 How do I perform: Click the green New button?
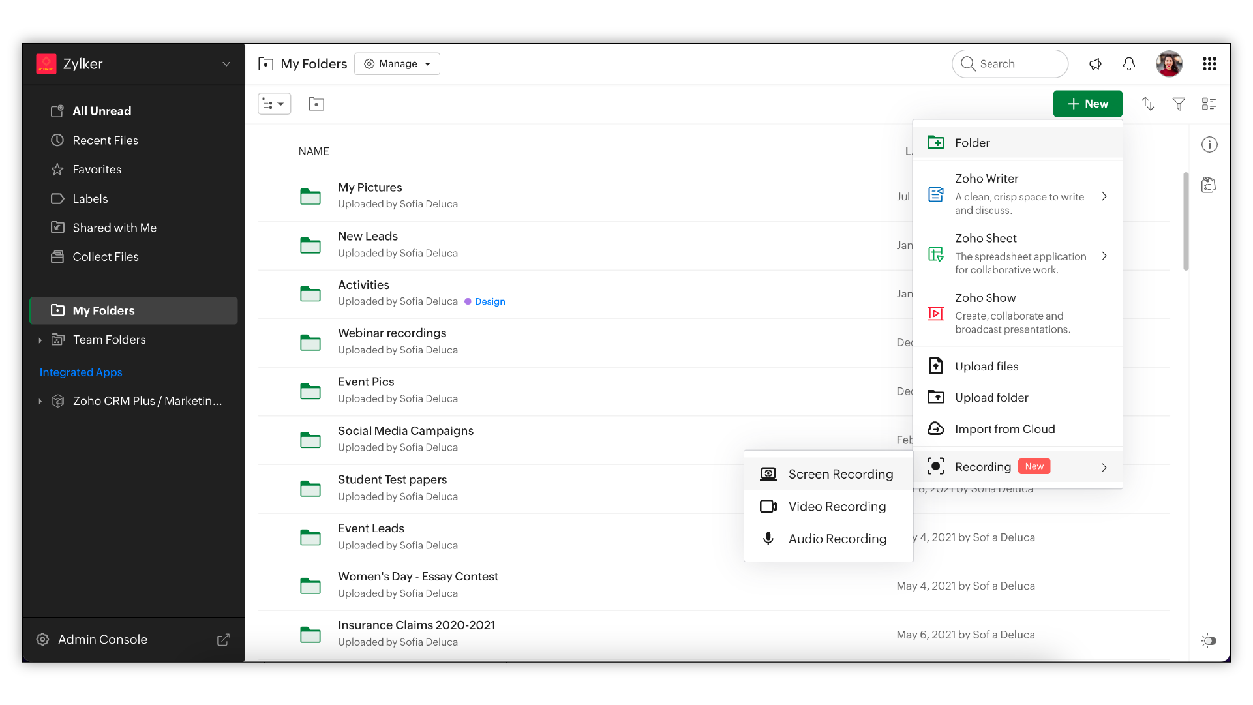coord(1087,104)
